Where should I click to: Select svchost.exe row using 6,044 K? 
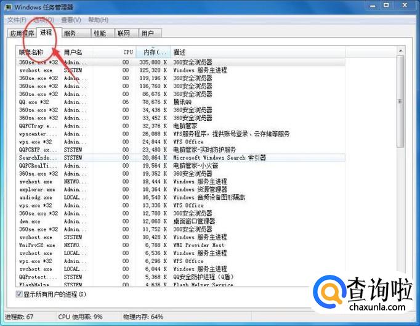pyautogui.click(x=180, y=269)
